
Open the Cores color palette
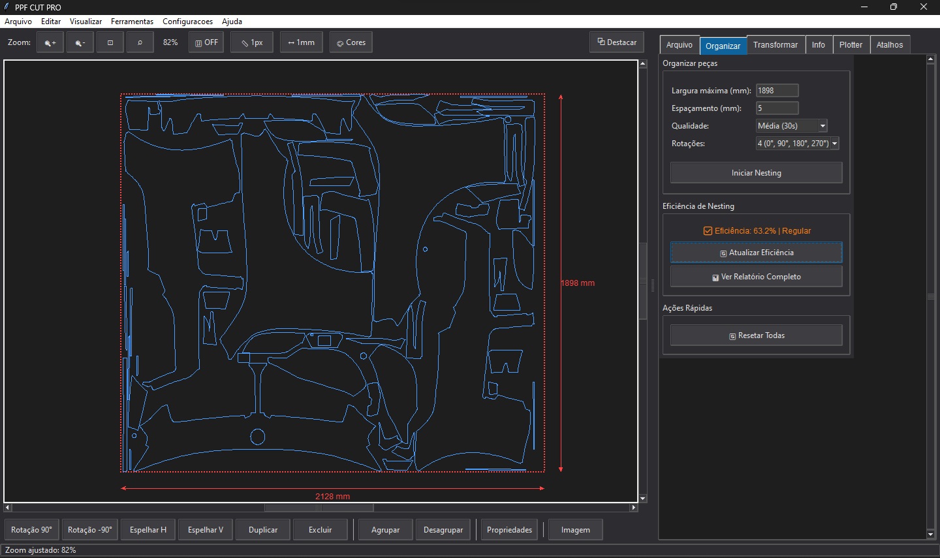tap(351, 42)
